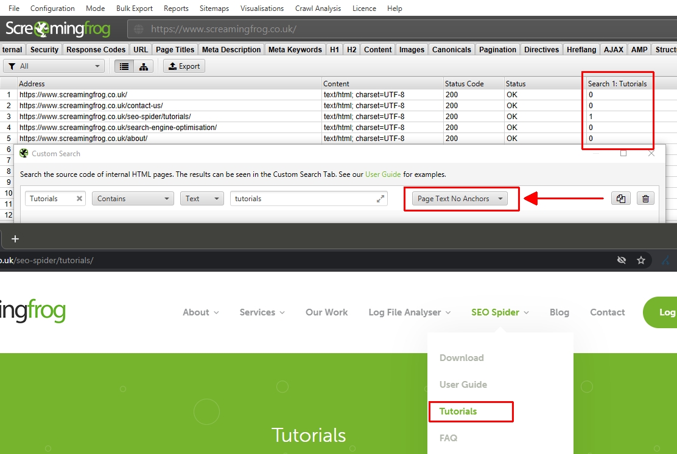Expand the About website menu
This screenshot has width=677, height=454.
[x=201, y=312]
